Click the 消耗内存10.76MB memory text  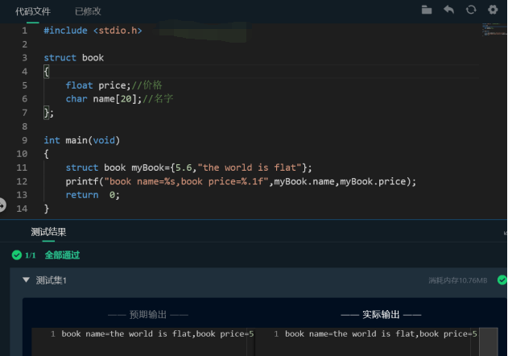pos(458,280)
